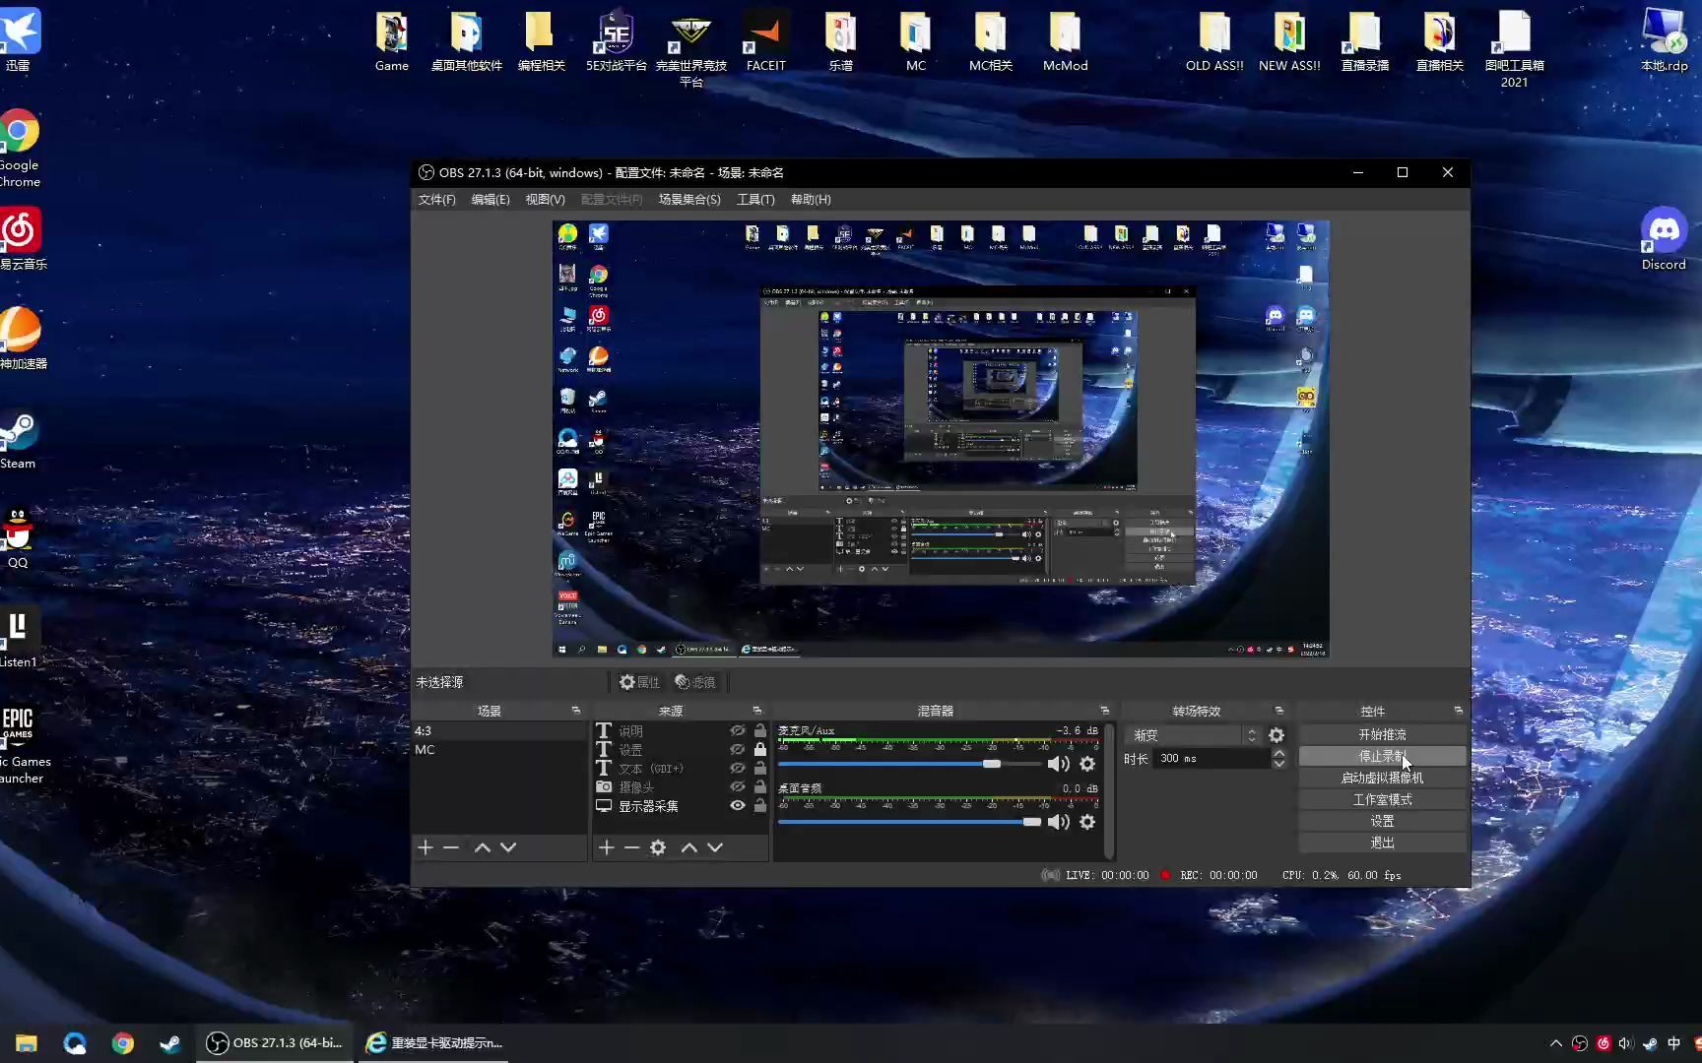
Task: Select the MC scene in the scenes list
Action: click(x=499, y=750)
